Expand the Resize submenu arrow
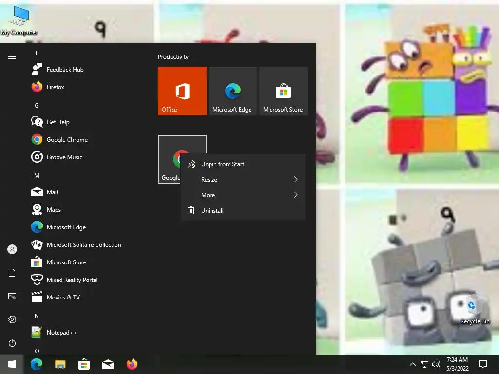This screenshot has width=499, height=374. (296, 179)
